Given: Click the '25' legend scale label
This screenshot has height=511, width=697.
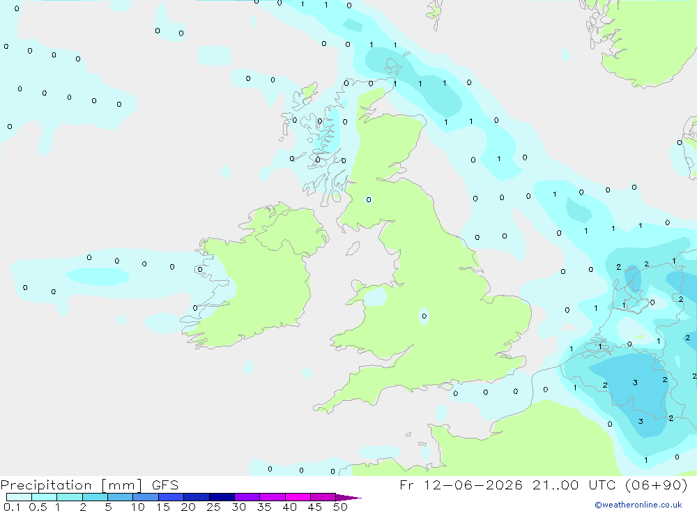Looking at the screenshot, I should pyautogui.click(x=213, y=507).
